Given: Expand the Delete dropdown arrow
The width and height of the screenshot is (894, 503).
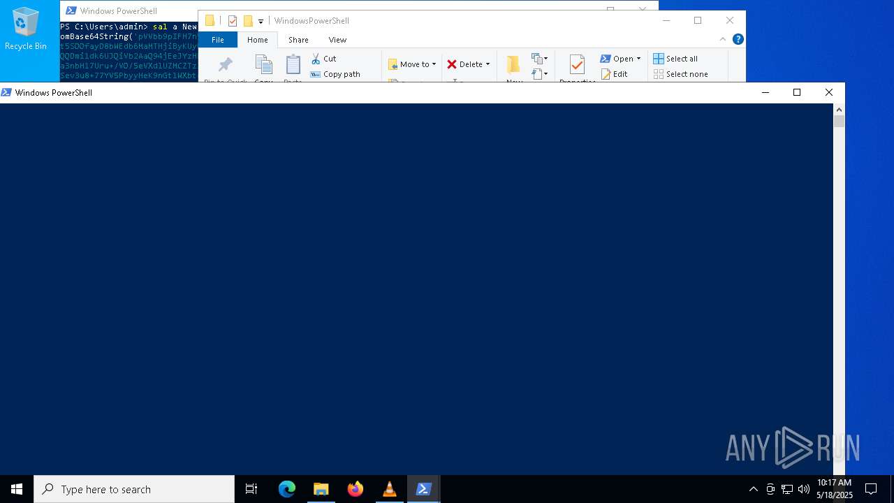Looking at the screenshot, I should coord(488,64).
